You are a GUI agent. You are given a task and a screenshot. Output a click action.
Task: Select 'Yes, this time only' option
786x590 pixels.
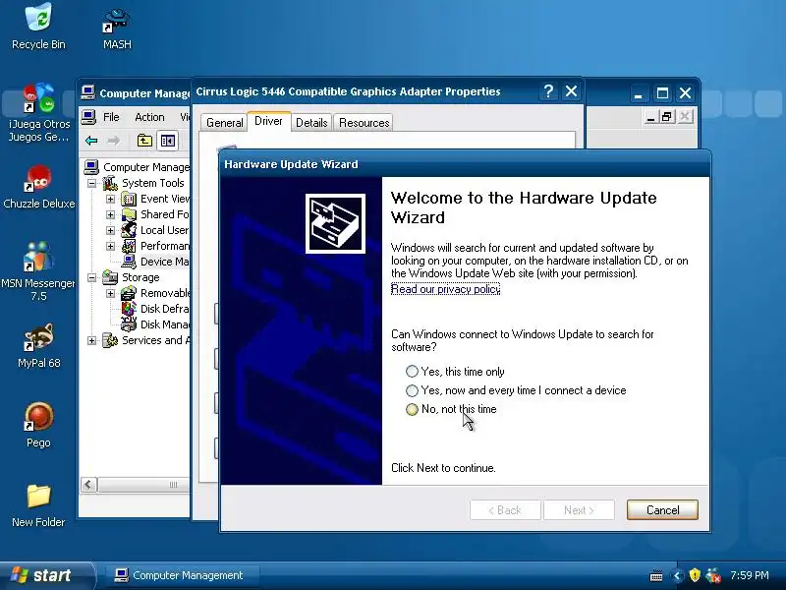455,372
